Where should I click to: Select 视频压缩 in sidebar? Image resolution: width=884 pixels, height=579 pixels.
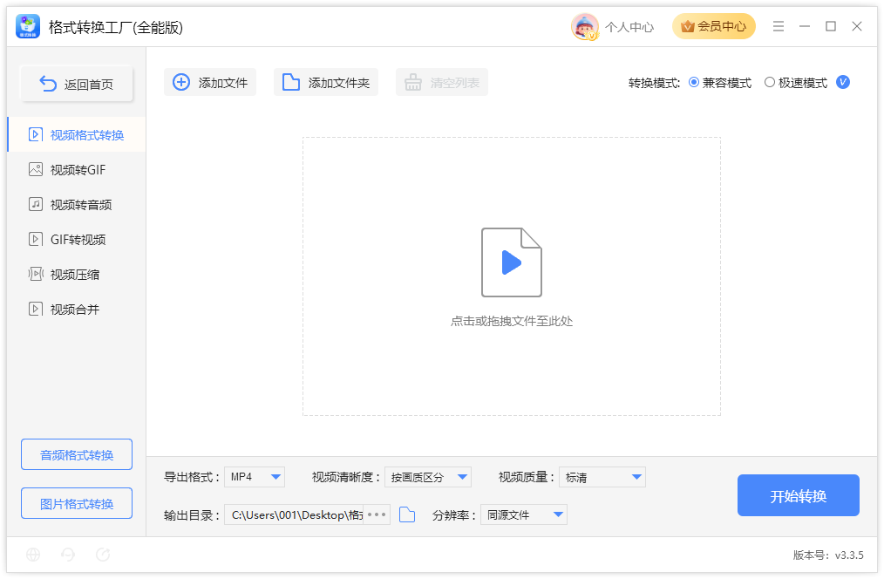pyautogui.click(x=77, y=275)
